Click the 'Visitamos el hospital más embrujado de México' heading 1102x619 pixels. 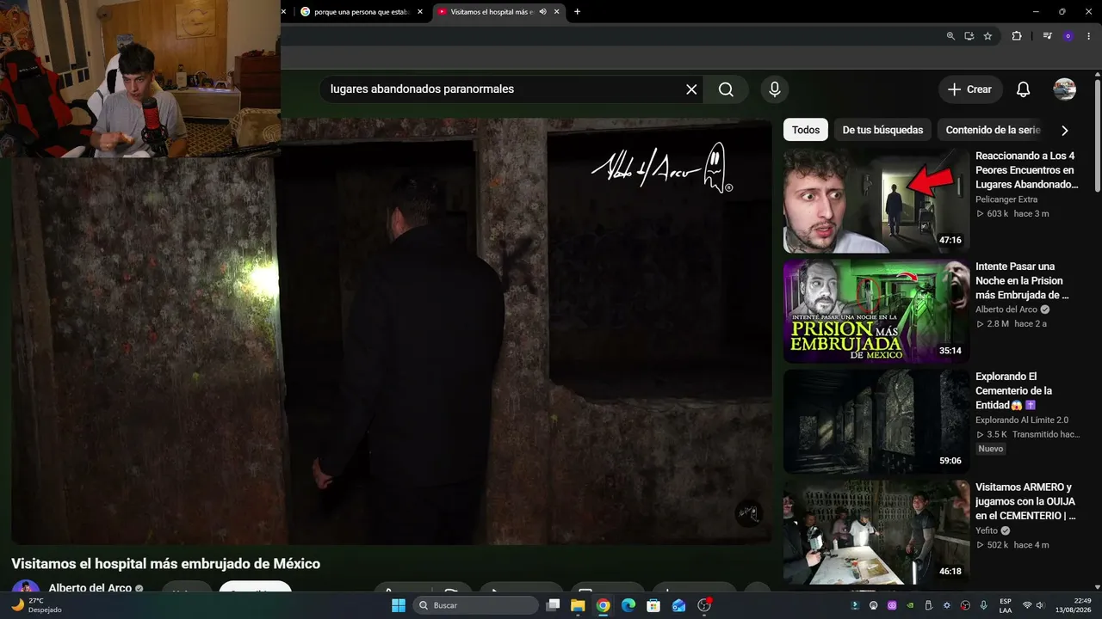pos(166,564)
